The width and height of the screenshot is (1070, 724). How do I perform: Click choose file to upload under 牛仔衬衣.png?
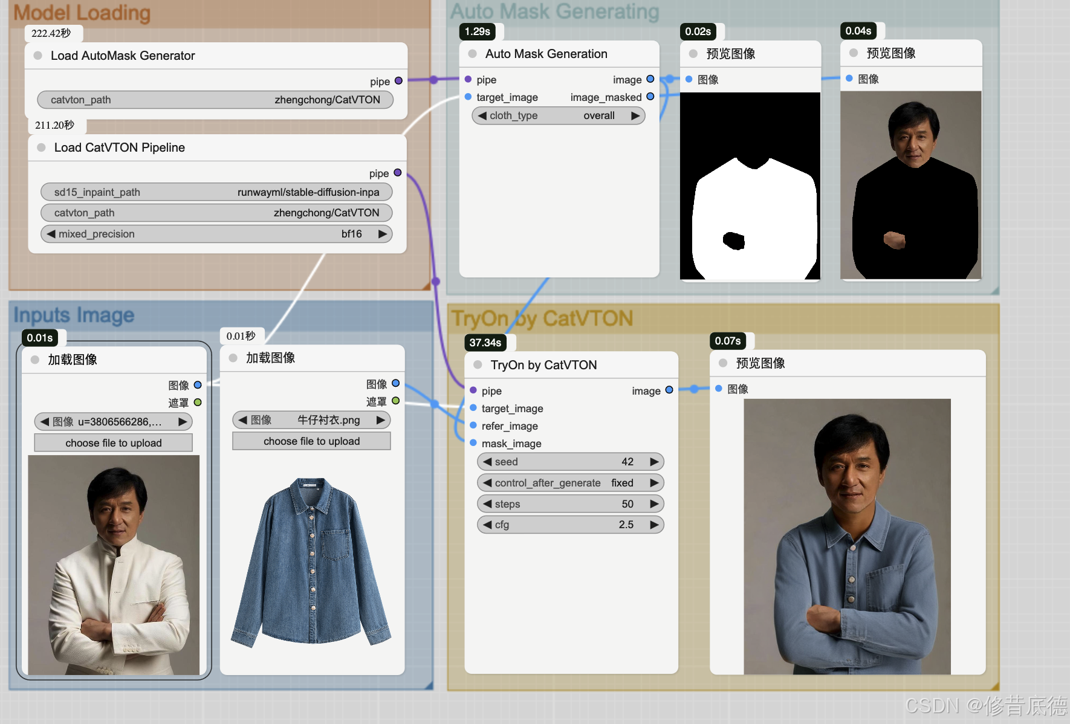[311, 441]
